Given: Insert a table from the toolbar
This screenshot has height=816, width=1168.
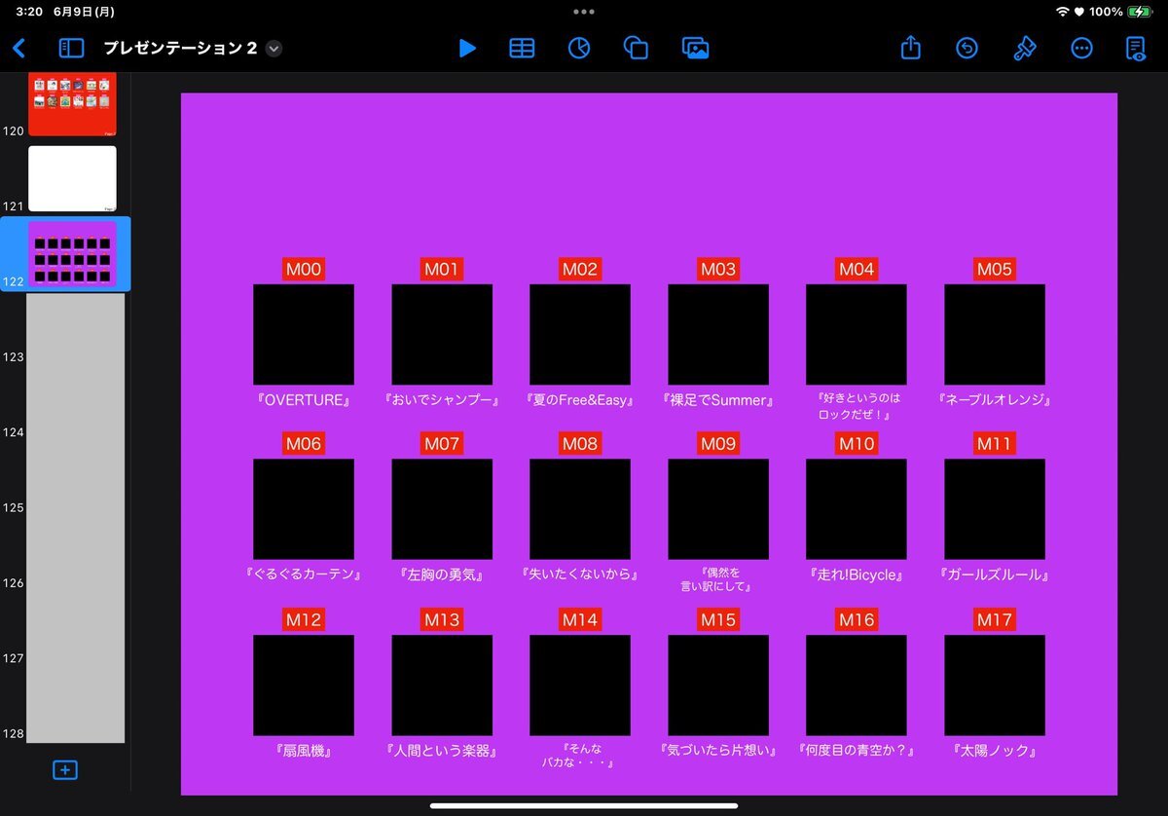Looking at the screenshot, I should coord(522,48).
